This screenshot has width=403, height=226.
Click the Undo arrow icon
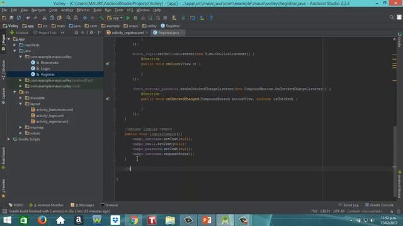28,18
